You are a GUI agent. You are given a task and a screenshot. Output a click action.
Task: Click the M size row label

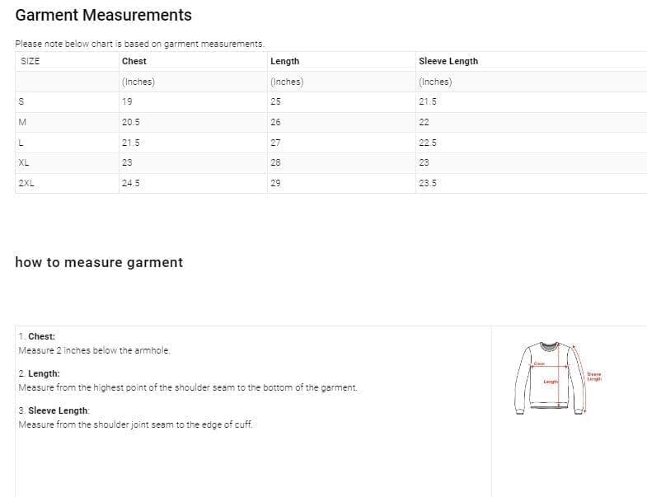22,122
